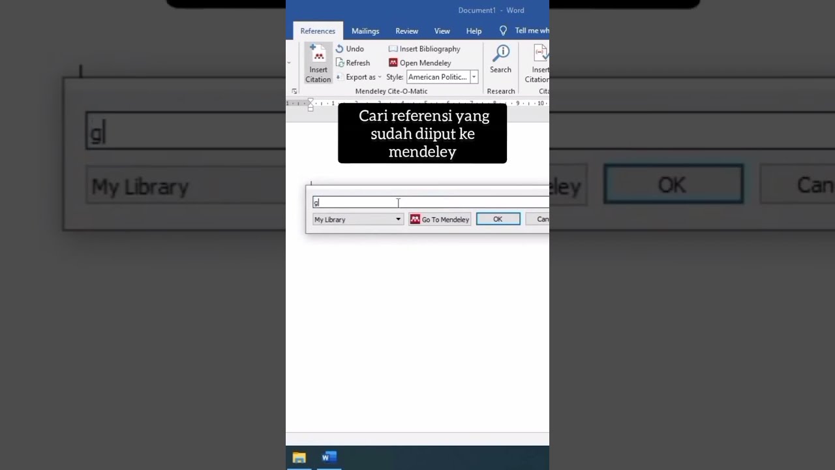Open the Help tab
The image size is (835, 470).
(474, 31)
